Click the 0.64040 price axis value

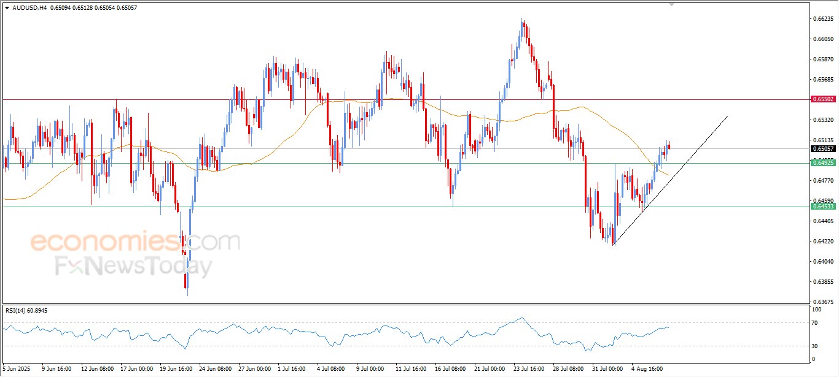coord(823,261)
